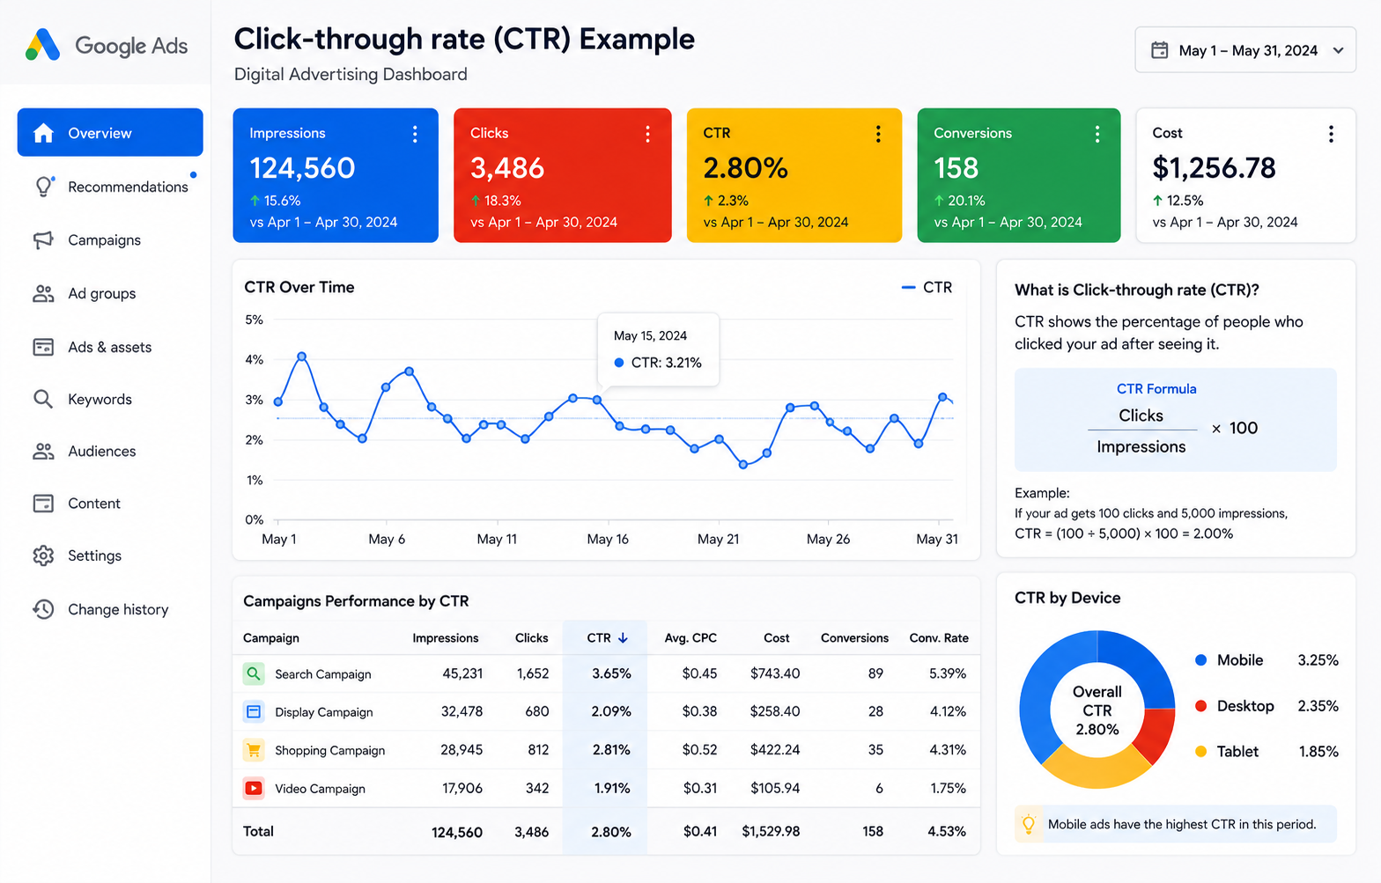Click the Tablet yellow legend dot
The height and width of the screenshot is (883, 1381).
(1200, 752)
